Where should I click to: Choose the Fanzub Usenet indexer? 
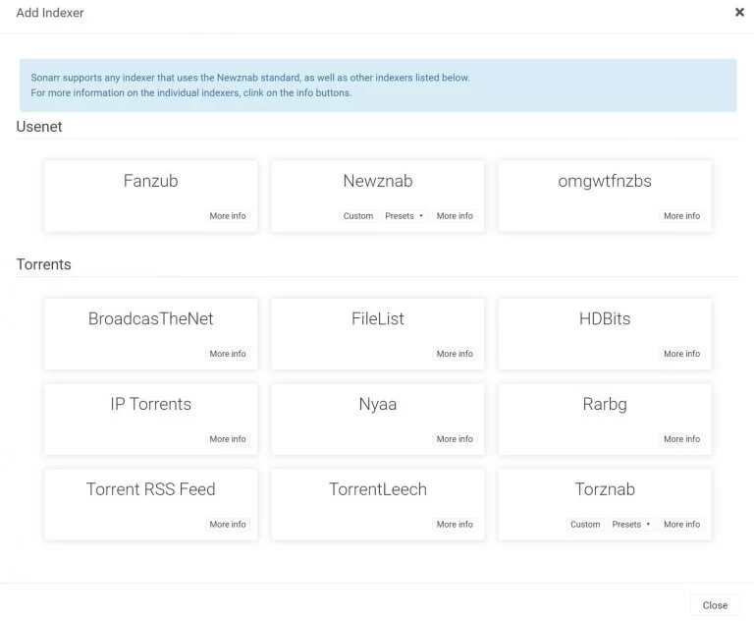(x=150, y=182)
